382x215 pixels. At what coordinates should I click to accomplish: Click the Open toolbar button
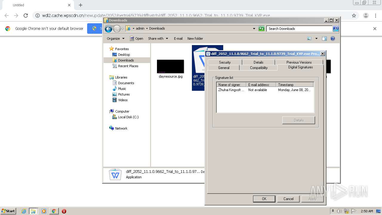click(x=136, y=39)
